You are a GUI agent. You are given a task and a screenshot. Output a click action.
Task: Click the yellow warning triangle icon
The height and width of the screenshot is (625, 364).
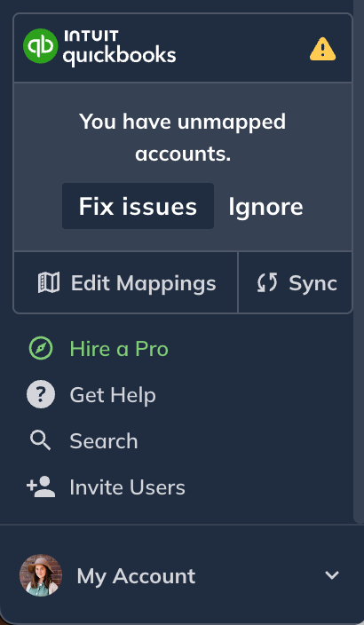322,49
